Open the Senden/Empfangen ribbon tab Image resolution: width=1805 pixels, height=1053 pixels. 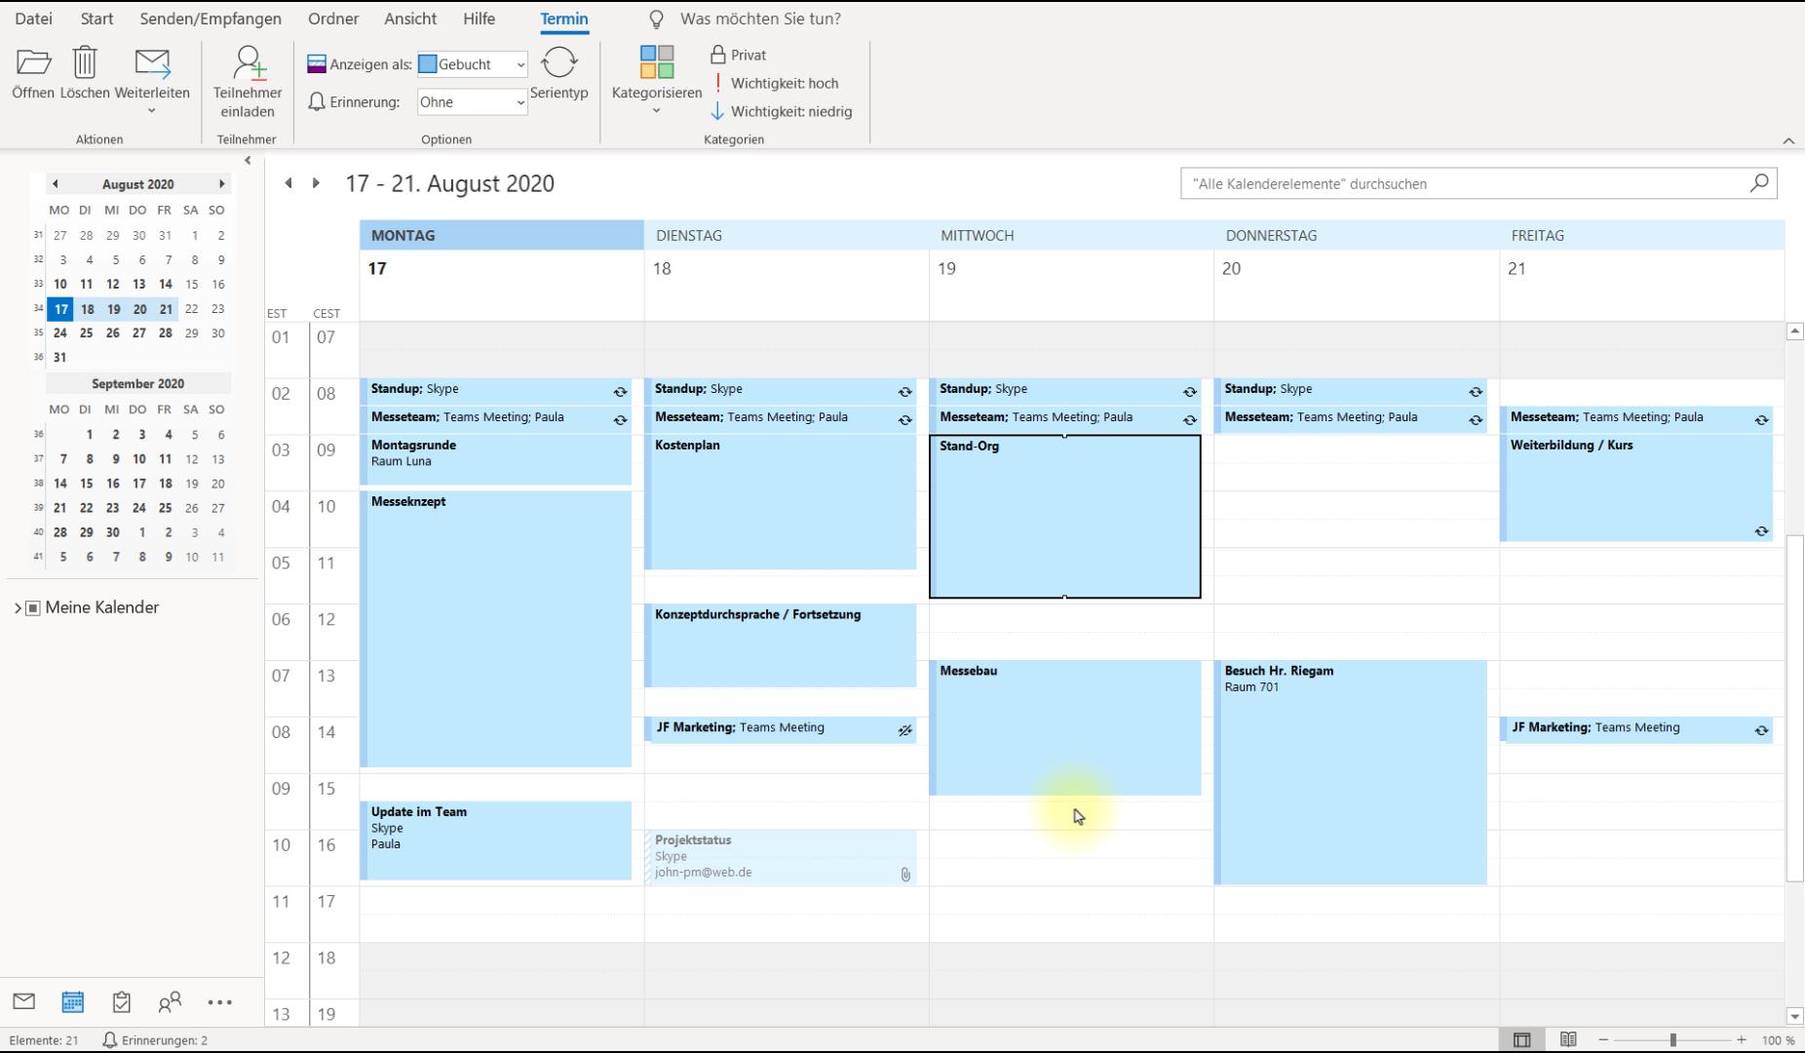[211, 19]
